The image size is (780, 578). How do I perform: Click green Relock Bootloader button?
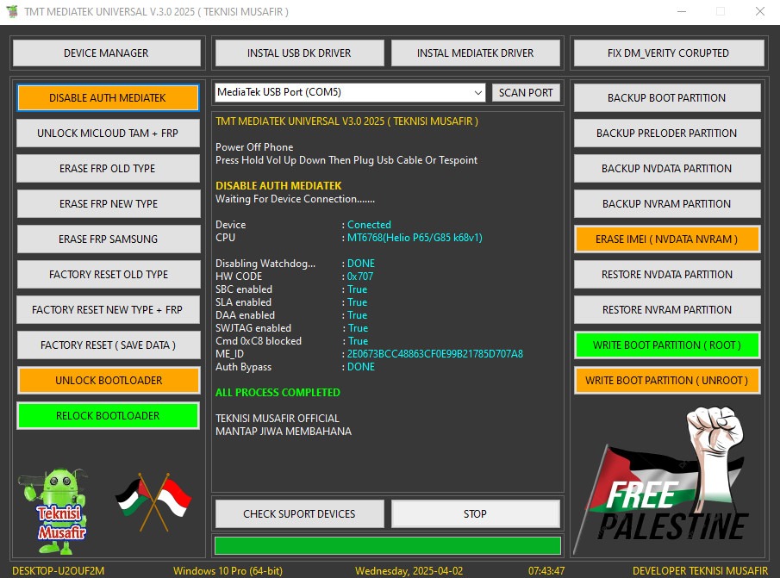[108, 415]
